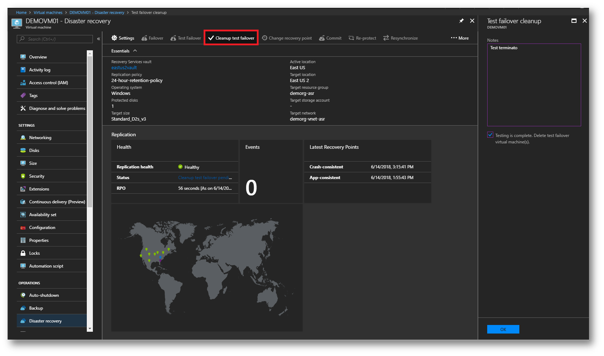
Task: Collapse the sidebar menu with double chevron
Action: pyautogui.click(x=99, y=39)
